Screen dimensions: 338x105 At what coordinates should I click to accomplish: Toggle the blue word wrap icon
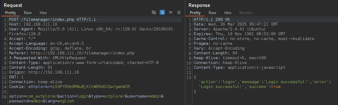pos(162,12)
